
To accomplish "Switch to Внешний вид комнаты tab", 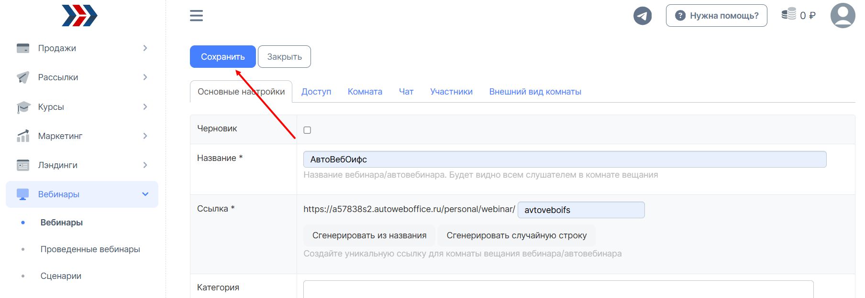I will point(535,92).
